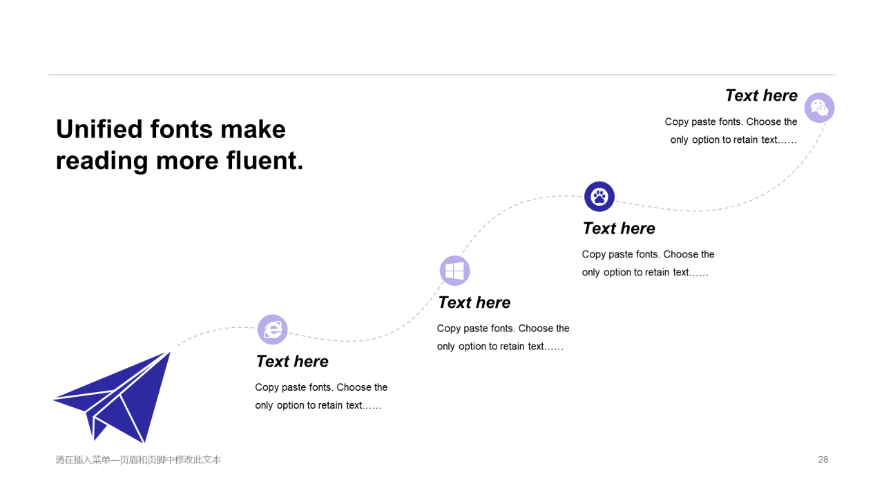Select 'Text here' heading under paw icon
The height and width of the screenshot is (497, 884).
click(619, 228)
